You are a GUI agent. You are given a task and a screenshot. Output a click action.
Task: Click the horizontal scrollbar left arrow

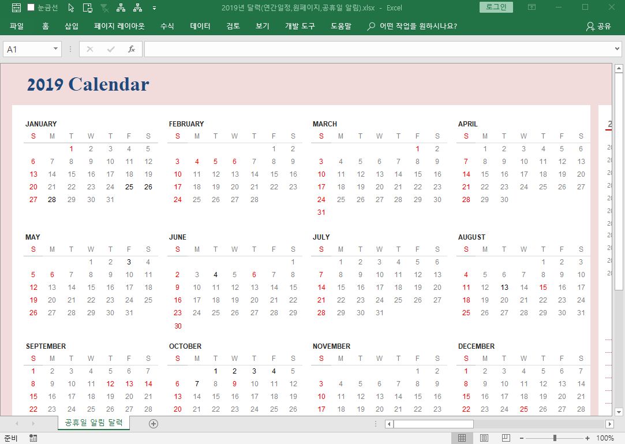click(389, 424)
